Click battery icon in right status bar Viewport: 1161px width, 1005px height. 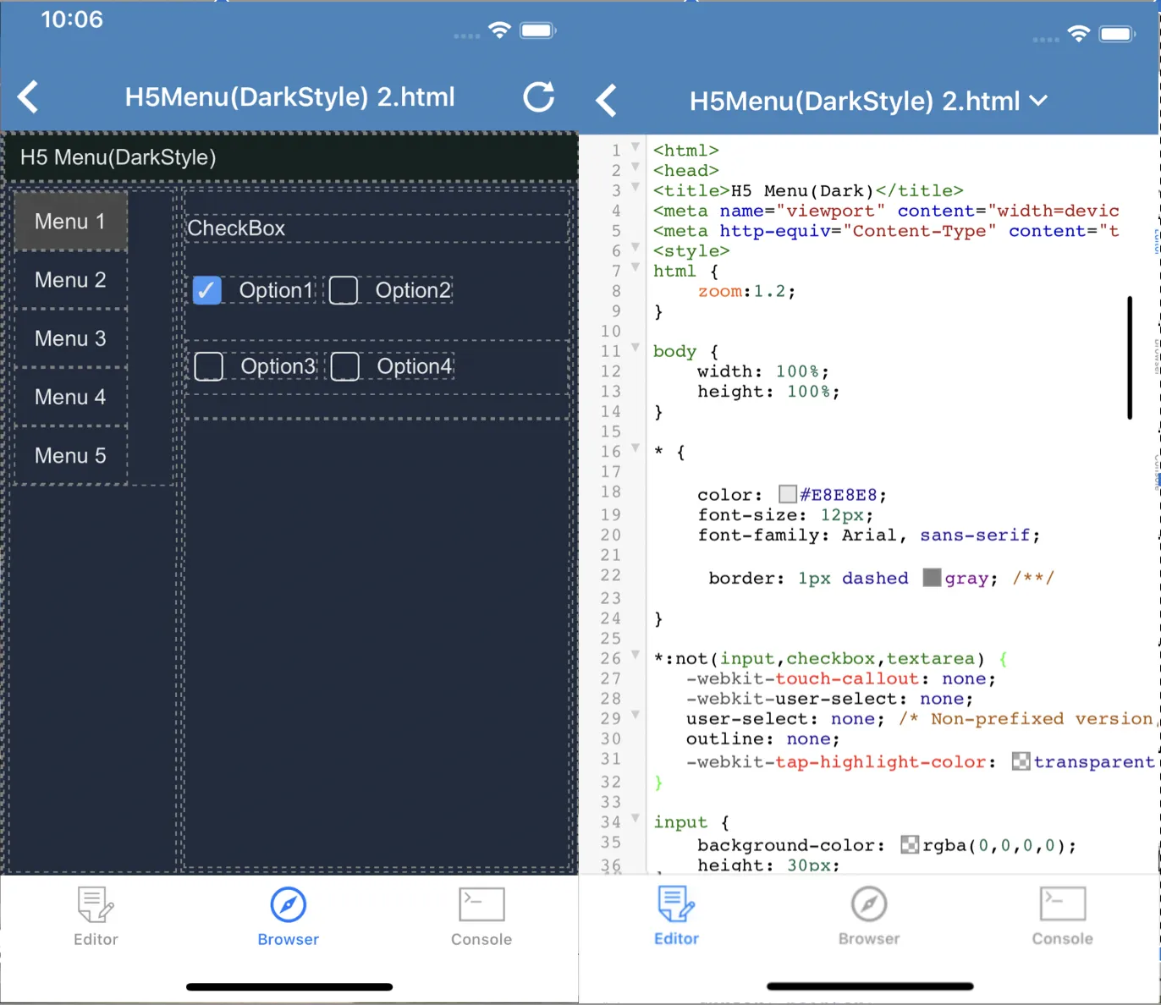click(1117, 34)
